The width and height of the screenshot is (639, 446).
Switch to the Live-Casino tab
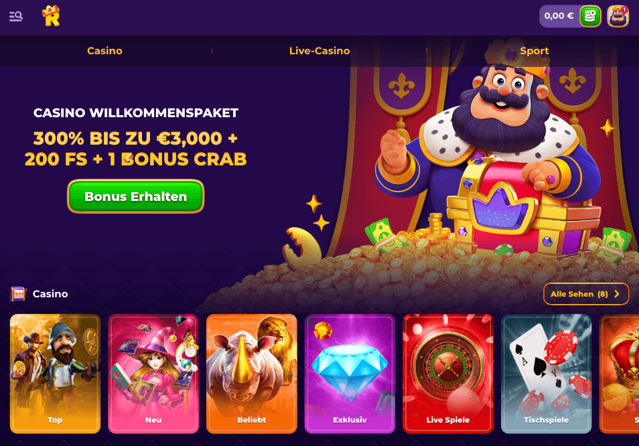click(319, 51)
